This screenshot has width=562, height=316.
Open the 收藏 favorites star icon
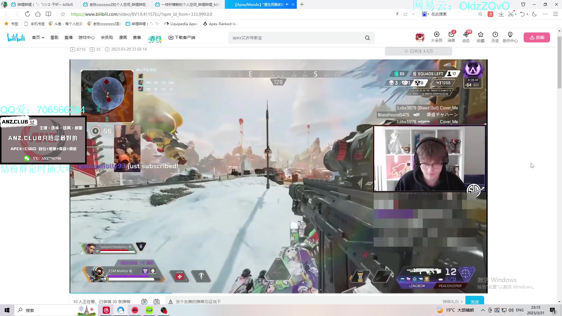point(480,37)
